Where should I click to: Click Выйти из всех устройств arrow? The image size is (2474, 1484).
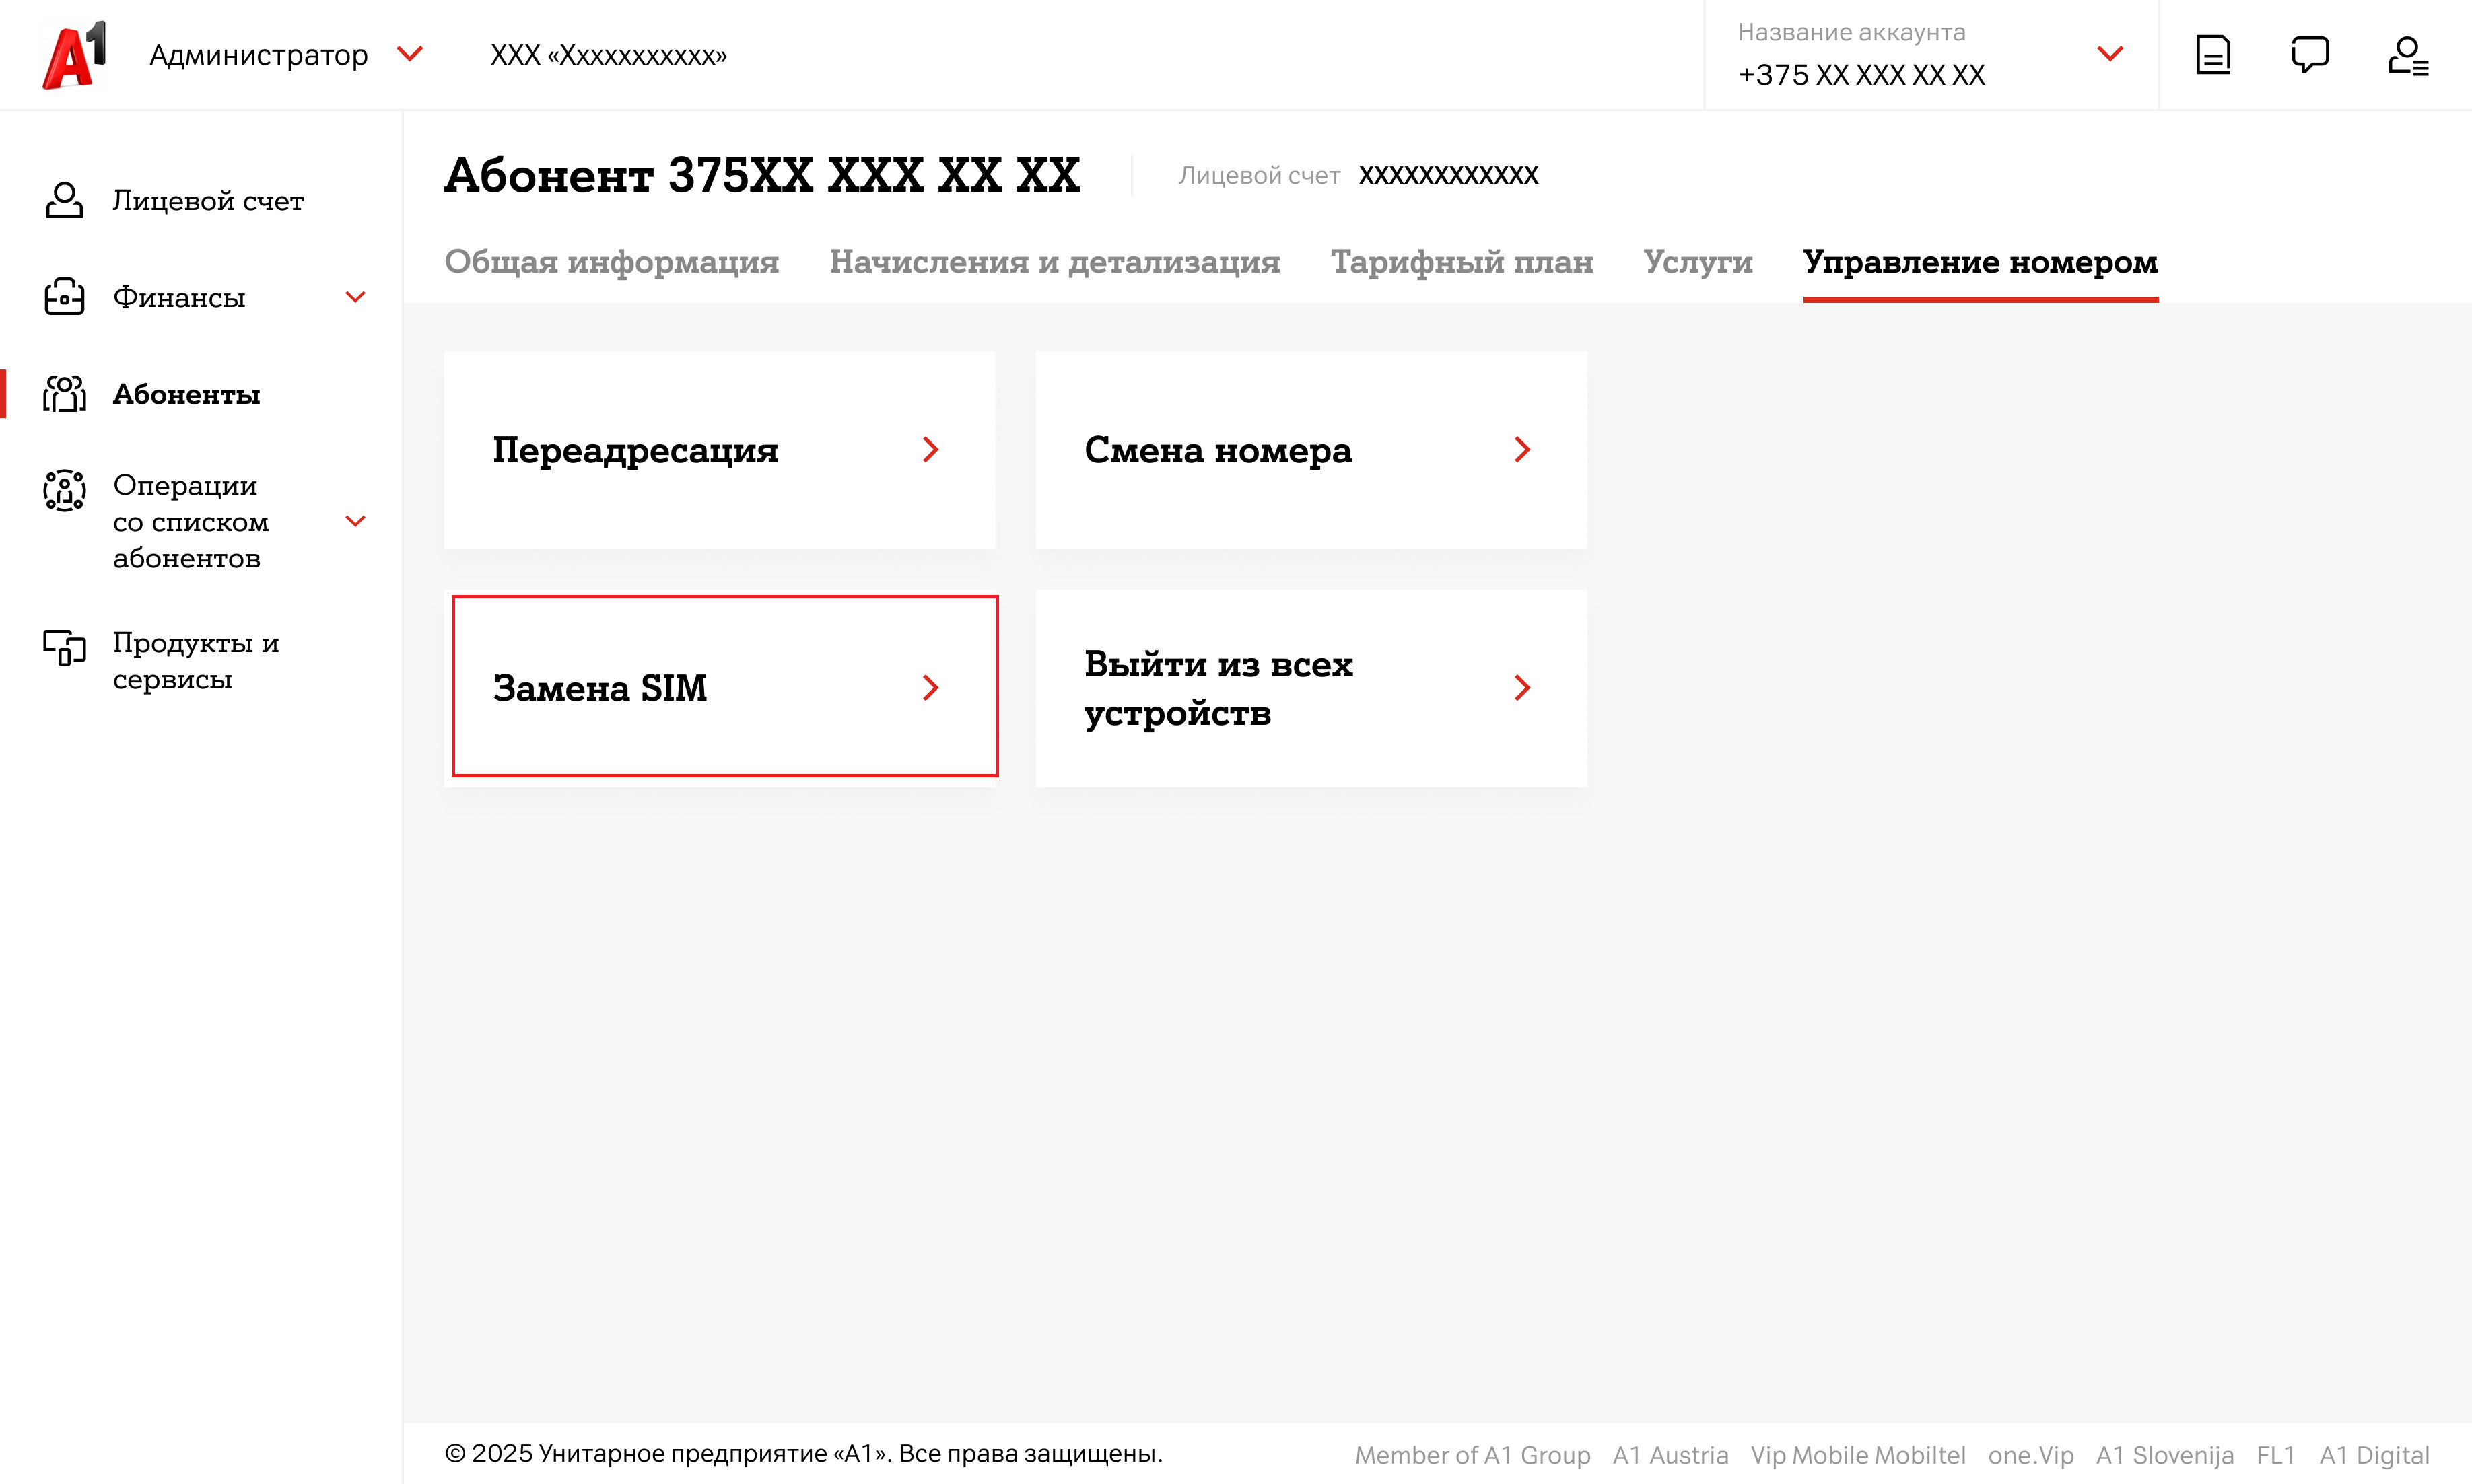point(1521,688)
